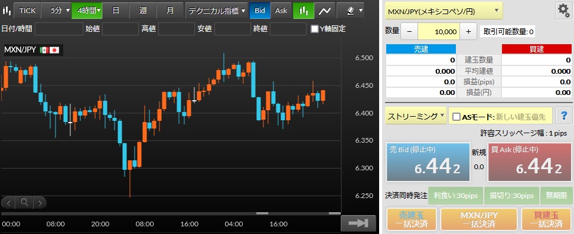Switch to candlestick chart display

pos(304,11)
